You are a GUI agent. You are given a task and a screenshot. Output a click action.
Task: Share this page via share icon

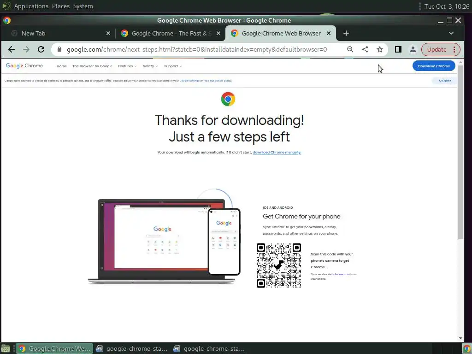tap(365, 49)
